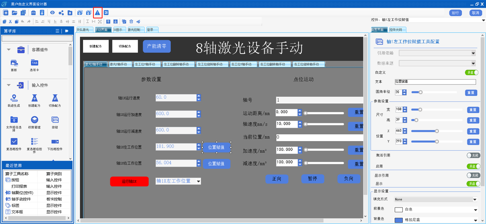Open the 数据来源 dropdown

pyautogui.click(x=437, y=63)
